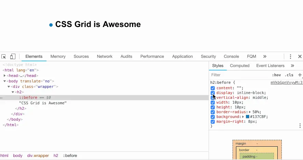Toggle the :hov element state button
Screen dimensions: 303x160
[x=276, y=75]
